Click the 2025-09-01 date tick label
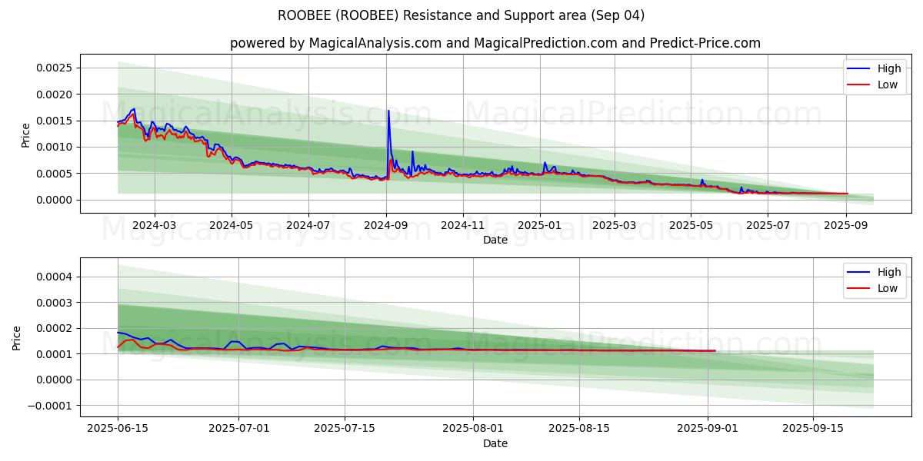923x461 pixels. [708, 429]
